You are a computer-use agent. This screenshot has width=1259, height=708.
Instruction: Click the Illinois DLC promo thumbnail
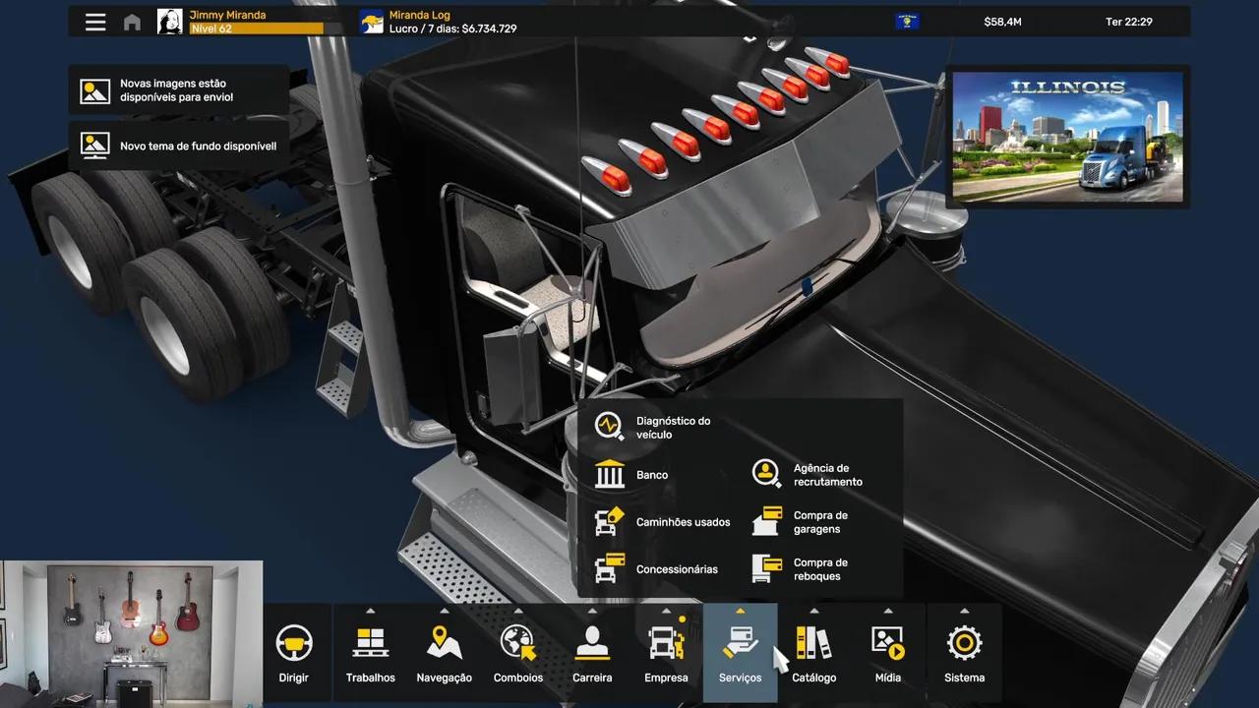(x=1068, y=137)
